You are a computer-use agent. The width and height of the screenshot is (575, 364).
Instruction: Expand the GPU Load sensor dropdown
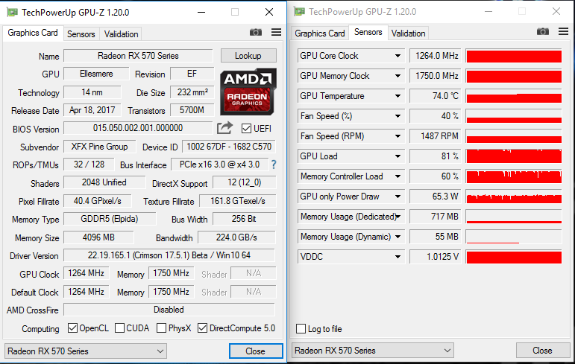[x=398, y=156]
